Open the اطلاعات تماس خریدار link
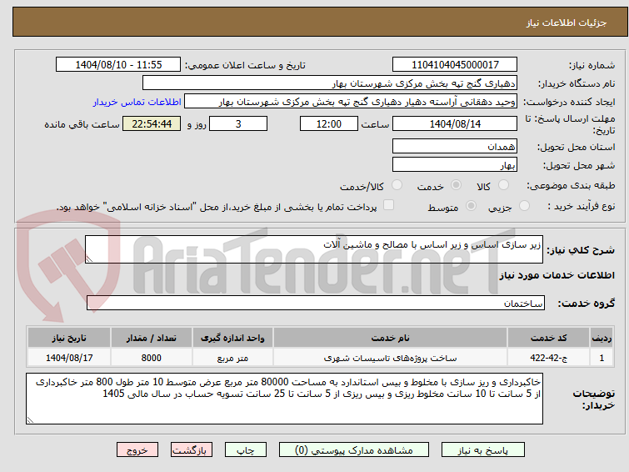This screenshot has width=629, height=472. point(137,102)
